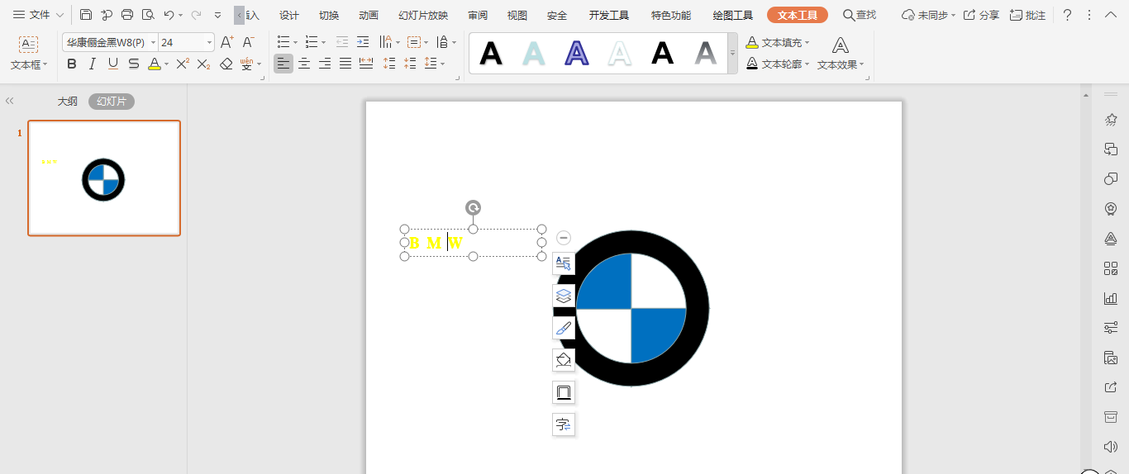Right align the text
Image resolution: width=1129 pixels, height=474 pixels.
coord(325,64)
